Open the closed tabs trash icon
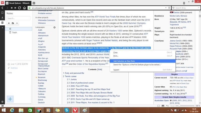Screen dimensions: 201x113 [x=184, y=3]
